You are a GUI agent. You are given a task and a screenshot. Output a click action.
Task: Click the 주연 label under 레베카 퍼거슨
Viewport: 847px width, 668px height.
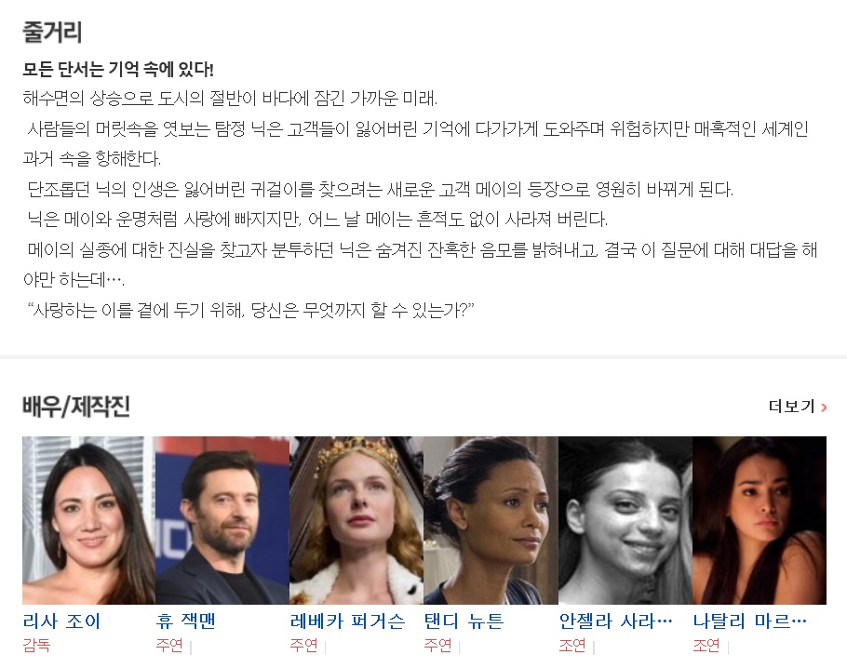[x=303, y=646]
